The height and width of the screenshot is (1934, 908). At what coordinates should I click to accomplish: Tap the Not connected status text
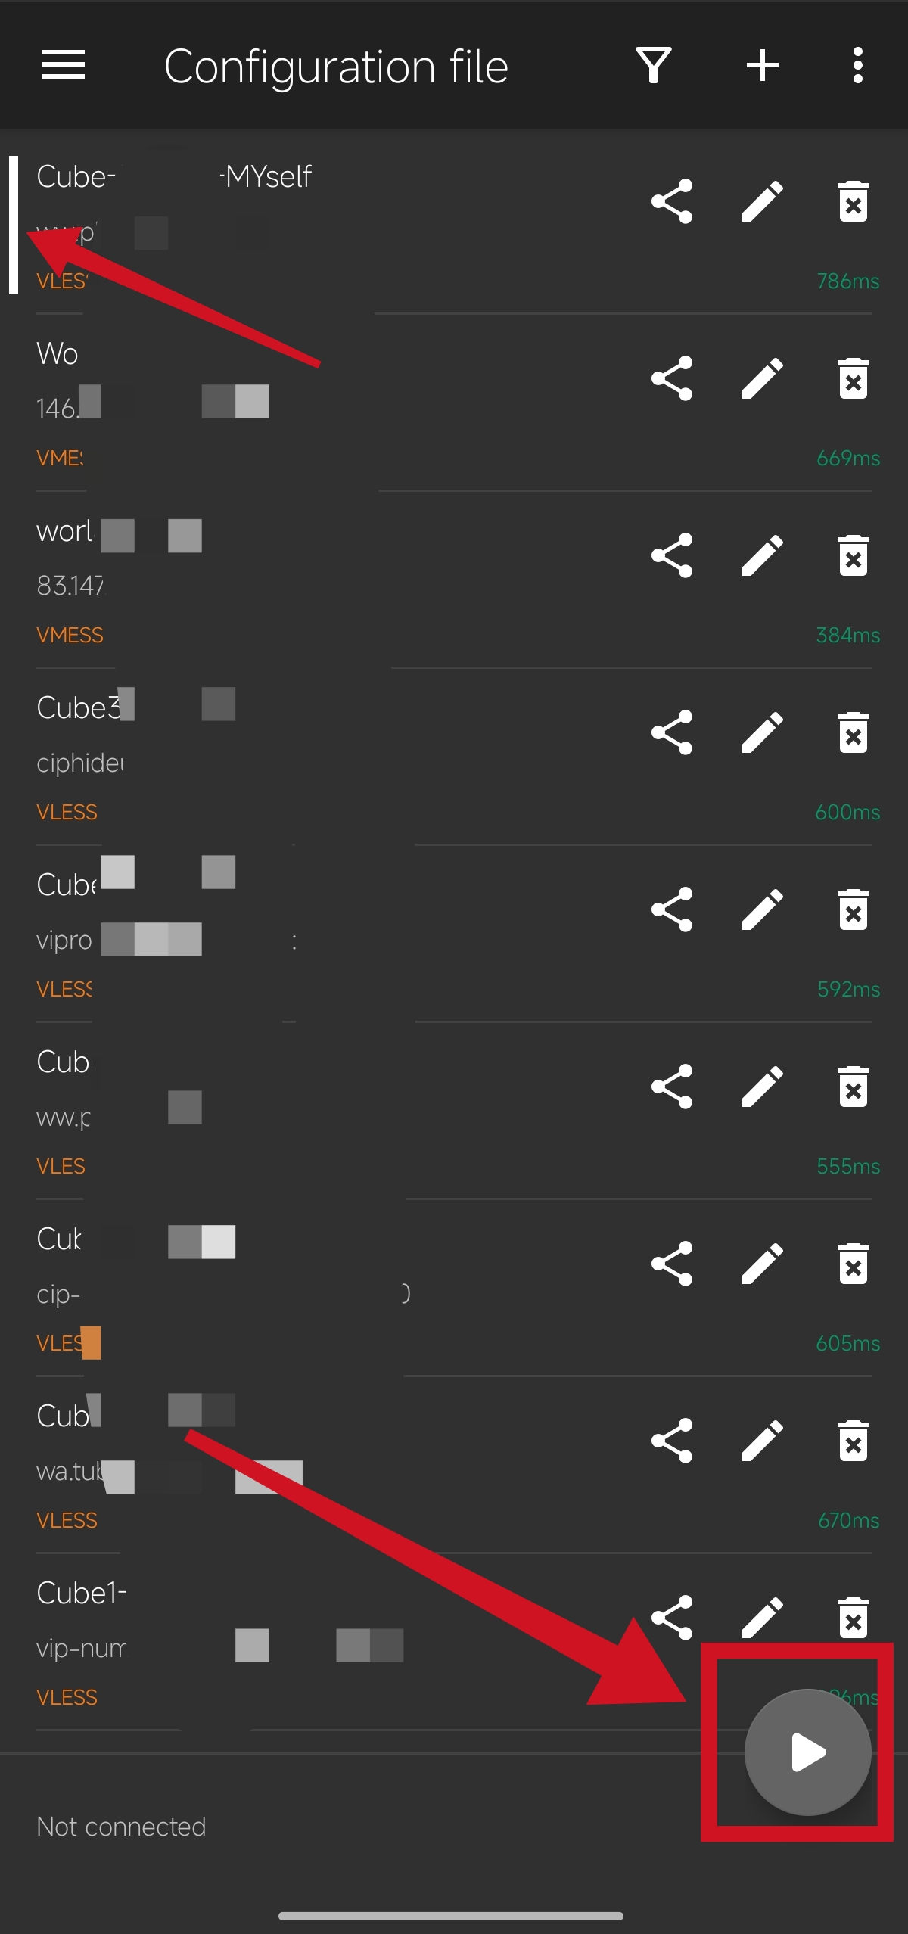121,1827
